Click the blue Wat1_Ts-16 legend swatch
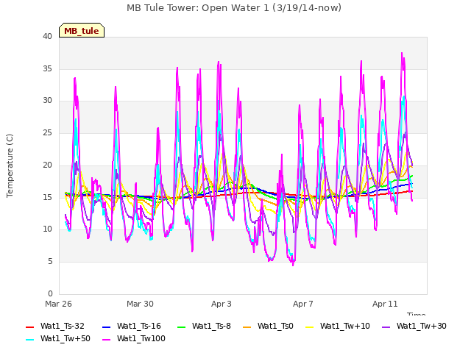This screenshot has height=353, width=471. coord(106,327)
